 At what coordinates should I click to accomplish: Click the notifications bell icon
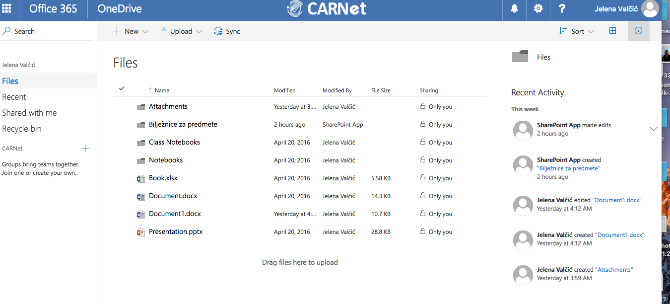(x=515, y=8)
